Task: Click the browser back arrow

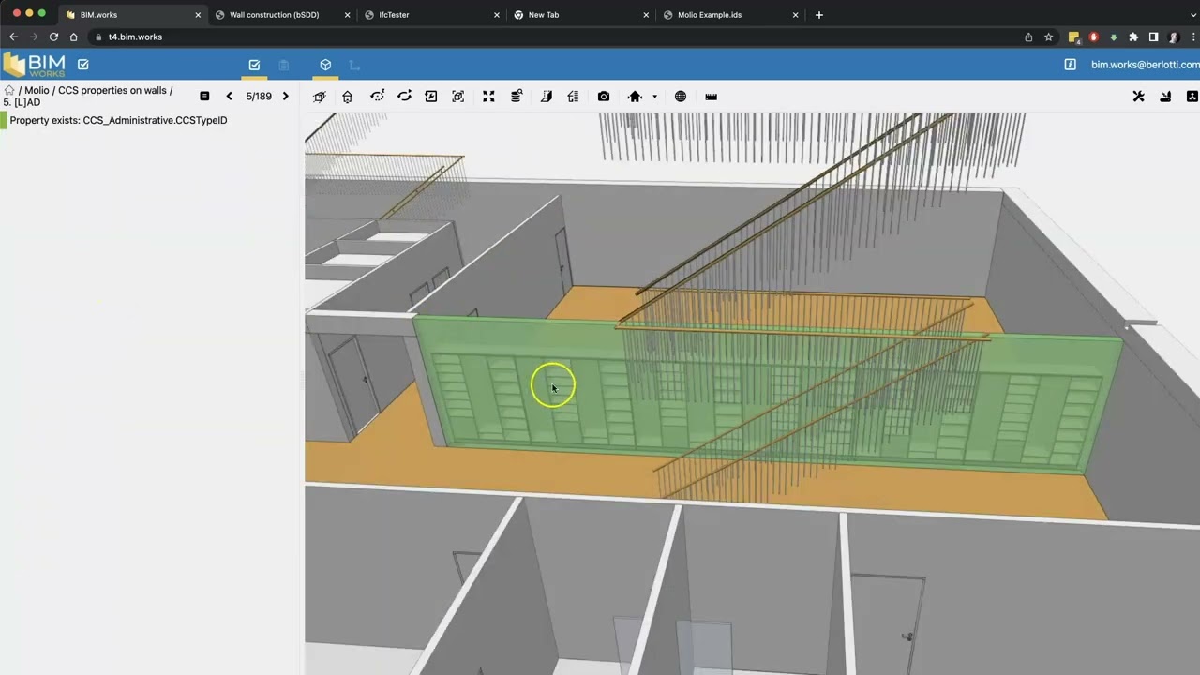Action: tap(13, 37)
